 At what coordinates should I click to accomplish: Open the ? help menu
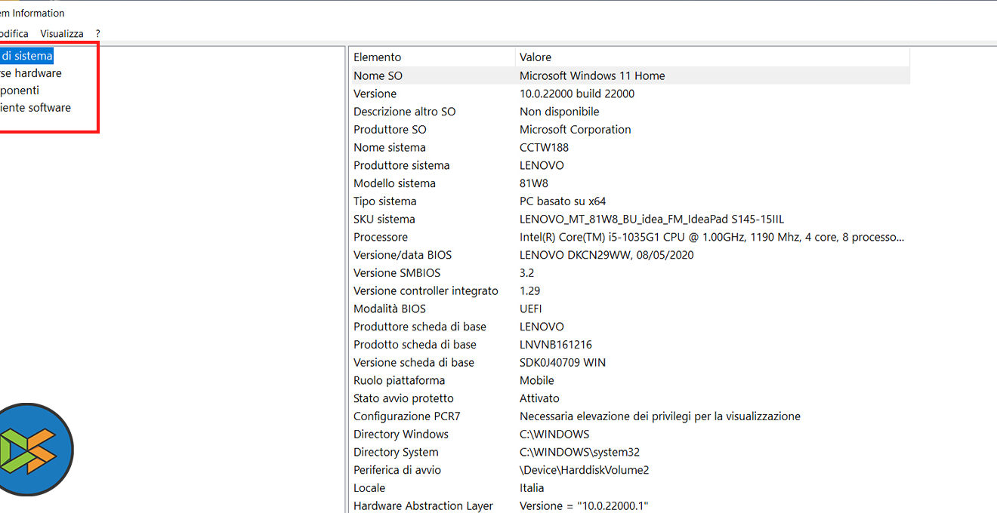98,34
